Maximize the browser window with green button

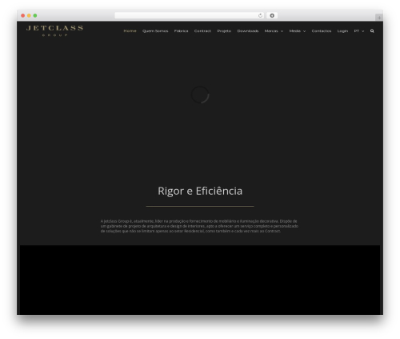click(35, 15)
